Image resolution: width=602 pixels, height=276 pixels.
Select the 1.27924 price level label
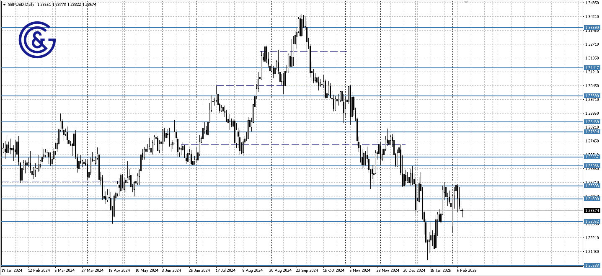click(592, 131)
